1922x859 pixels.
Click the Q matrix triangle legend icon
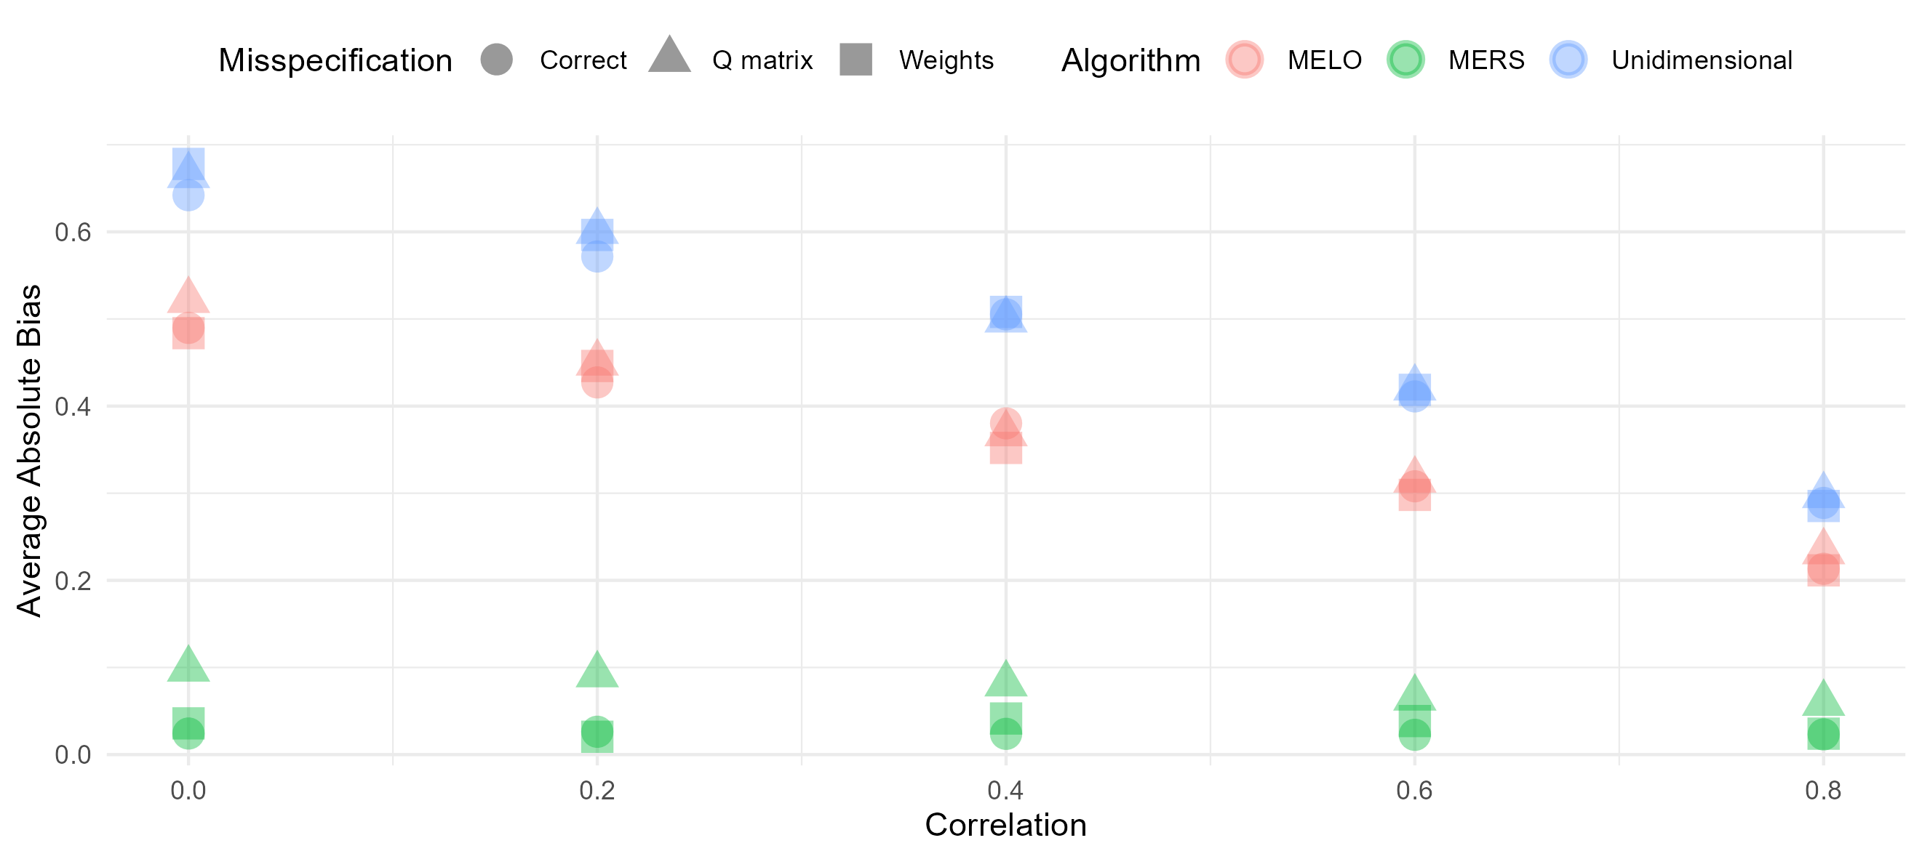tap(669, 57)
